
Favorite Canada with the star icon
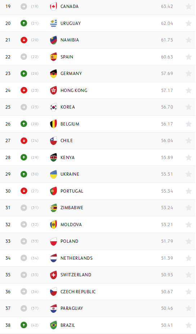tap(188, 6)
